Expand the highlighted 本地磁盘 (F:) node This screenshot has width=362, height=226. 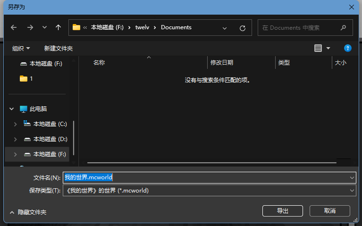[15, 154]
